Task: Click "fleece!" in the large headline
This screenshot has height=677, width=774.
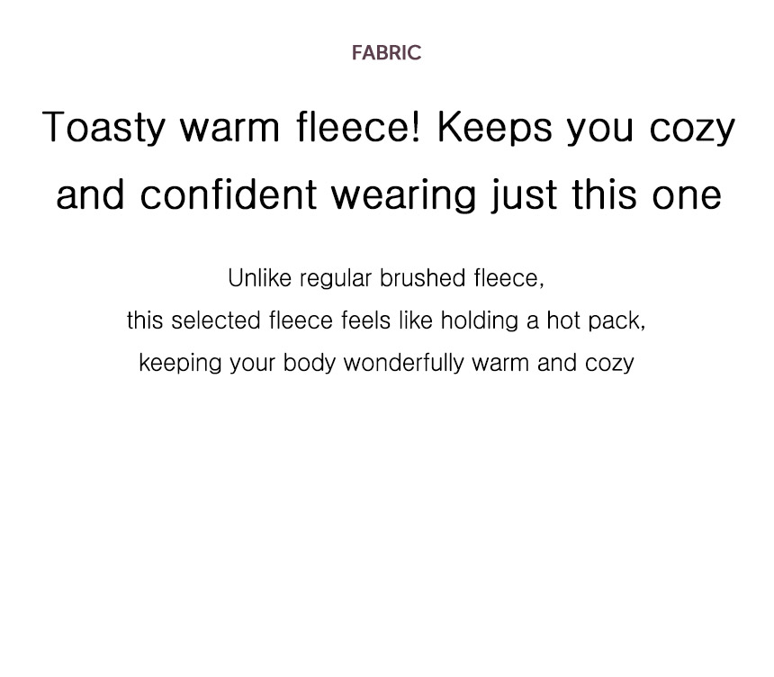Action: [x=357, y=128]
